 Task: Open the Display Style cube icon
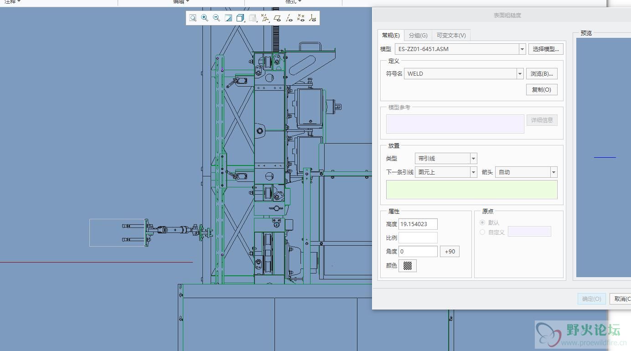(241, 18)
